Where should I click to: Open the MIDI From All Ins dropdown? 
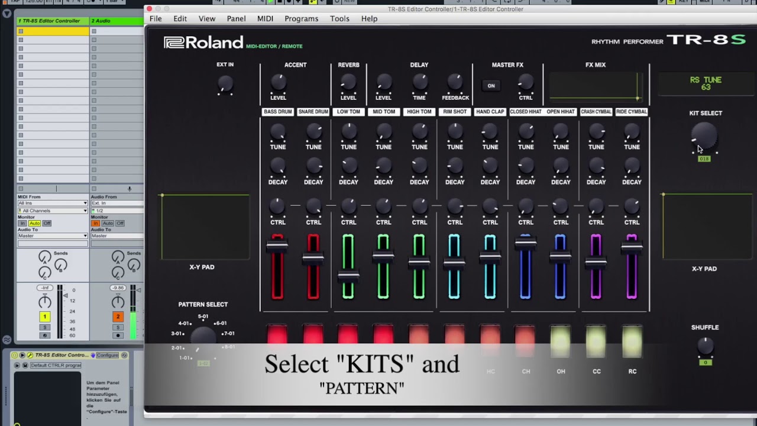pyautogui.click(x=52, y=203)
